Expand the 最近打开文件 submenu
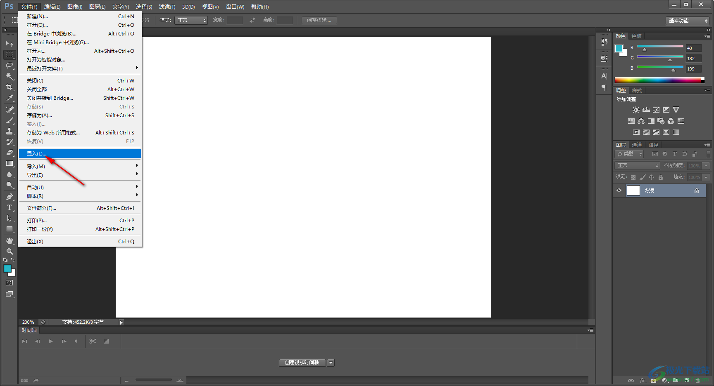 (80, 68)
